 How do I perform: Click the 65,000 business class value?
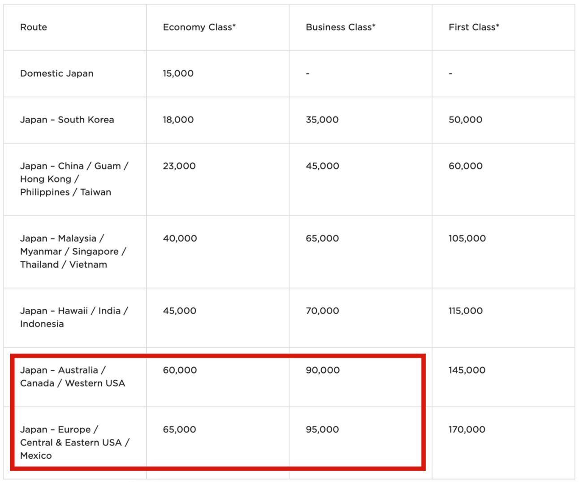tap(323, 239)
